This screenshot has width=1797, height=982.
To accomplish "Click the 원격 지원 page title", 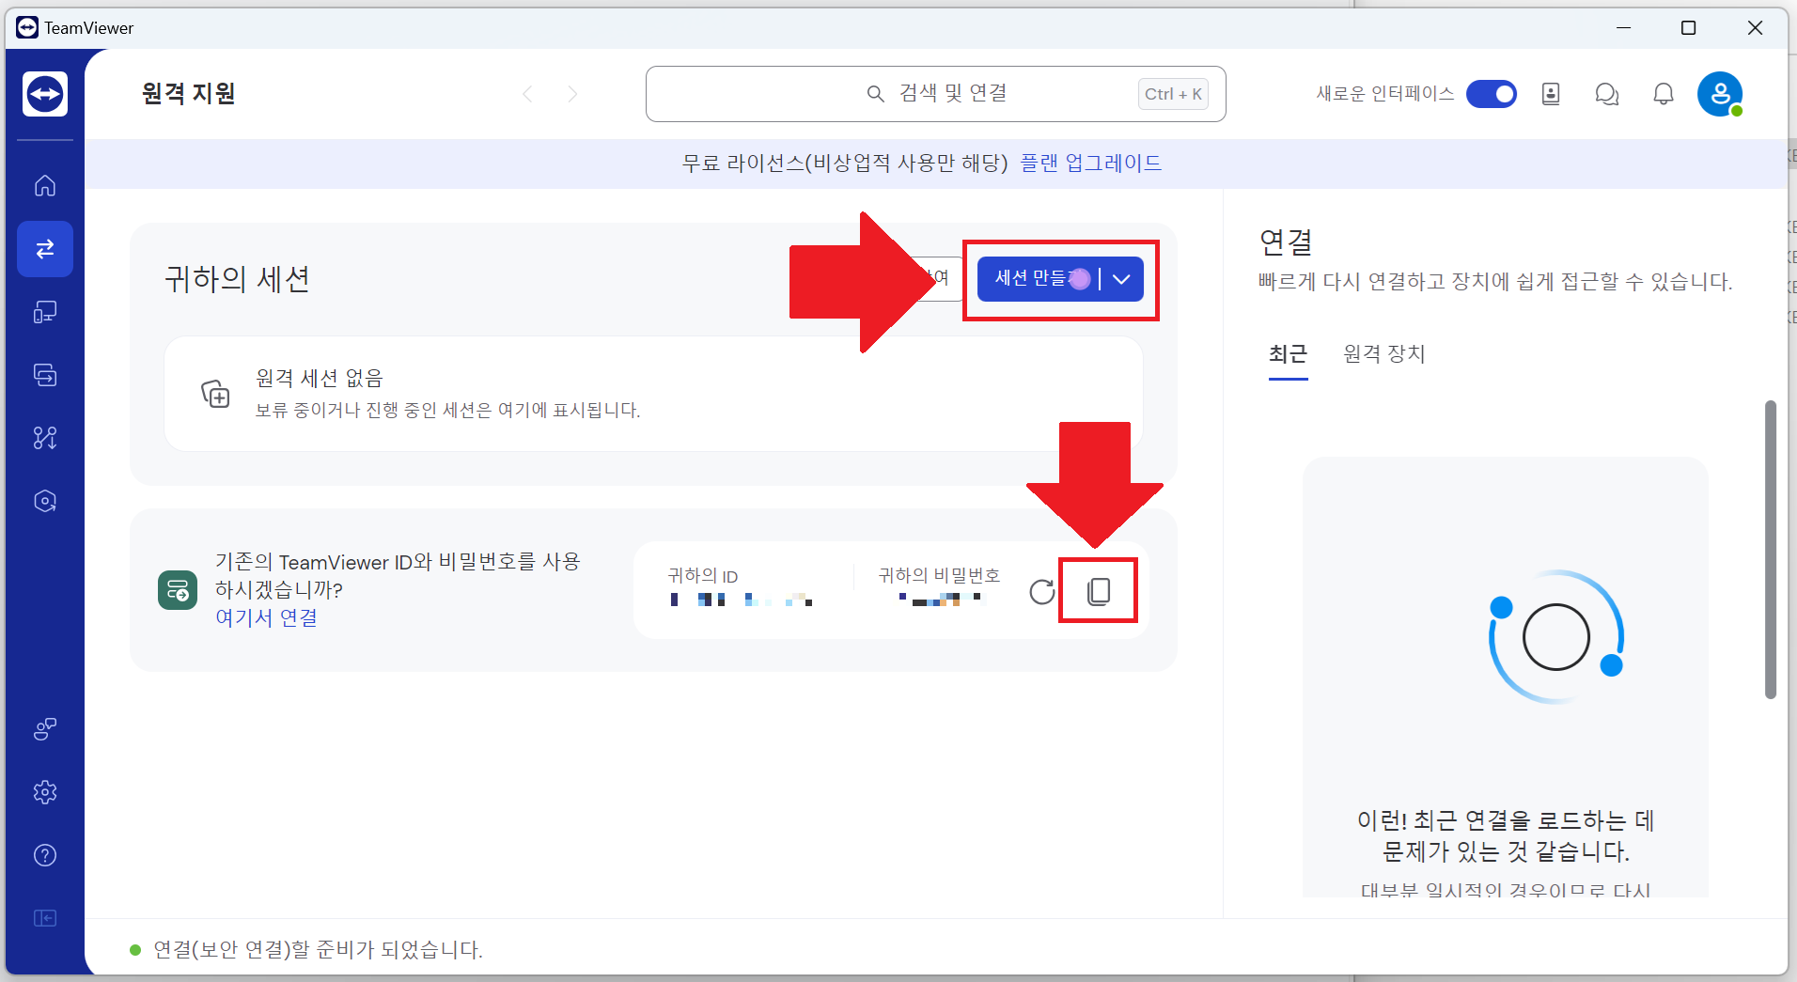I will click(188, 94).
